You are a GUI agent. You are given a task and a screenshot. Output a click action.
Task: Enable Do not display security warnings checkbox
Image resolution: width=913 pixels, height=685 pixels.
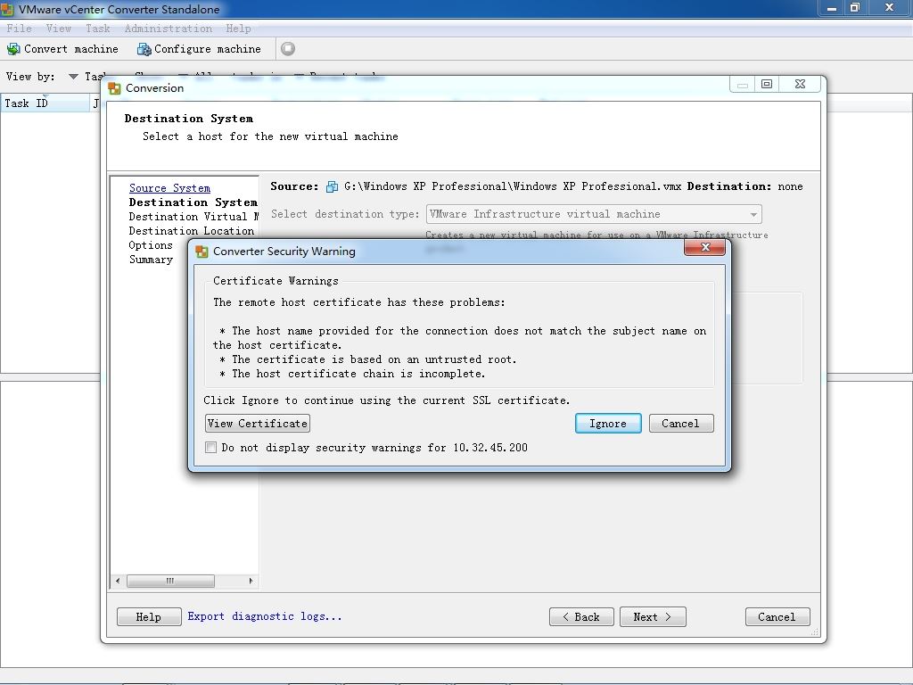pos(210,448)
